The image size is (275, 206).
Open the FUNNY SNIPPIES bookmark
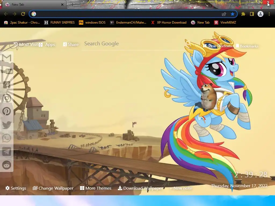[x=59, y=23]
